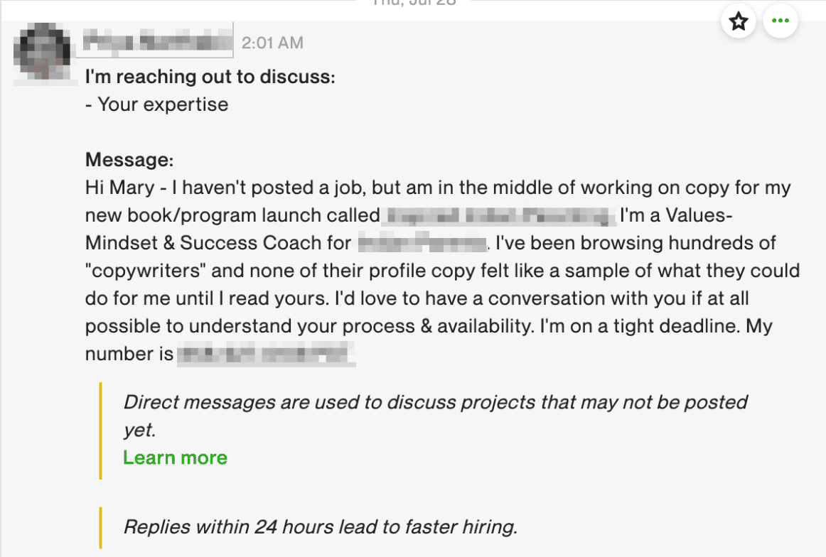This screenshot has height=557, width=826.
Task: Select the Thu, Jul 28 date header
Action: 413,4
